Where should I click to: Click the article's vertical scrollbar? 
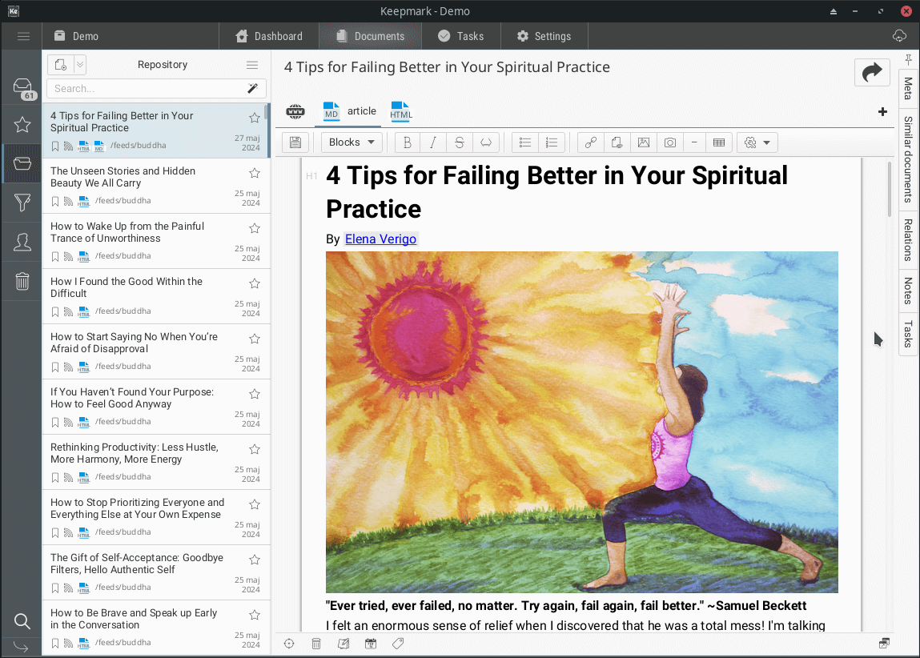[889, 189]
